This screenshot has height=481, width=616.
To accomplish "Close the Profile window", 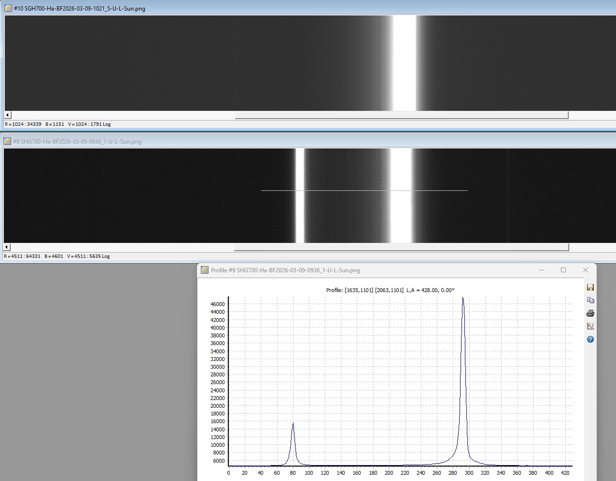I will click(585, 270).
